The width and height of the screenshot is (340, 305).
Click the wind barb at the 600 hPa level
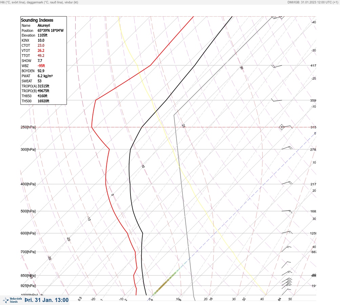tap(287, 232)
